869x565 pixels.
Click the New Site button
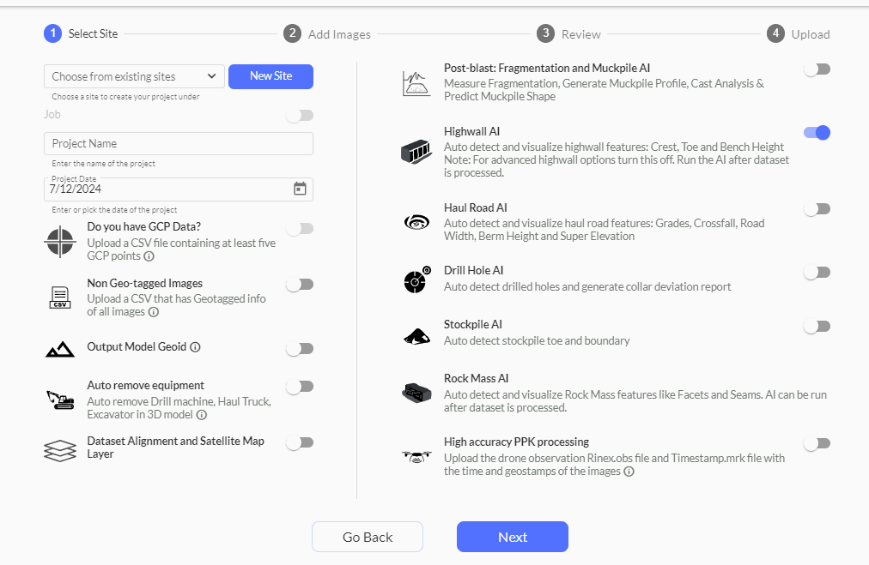[x=270, y=76]
